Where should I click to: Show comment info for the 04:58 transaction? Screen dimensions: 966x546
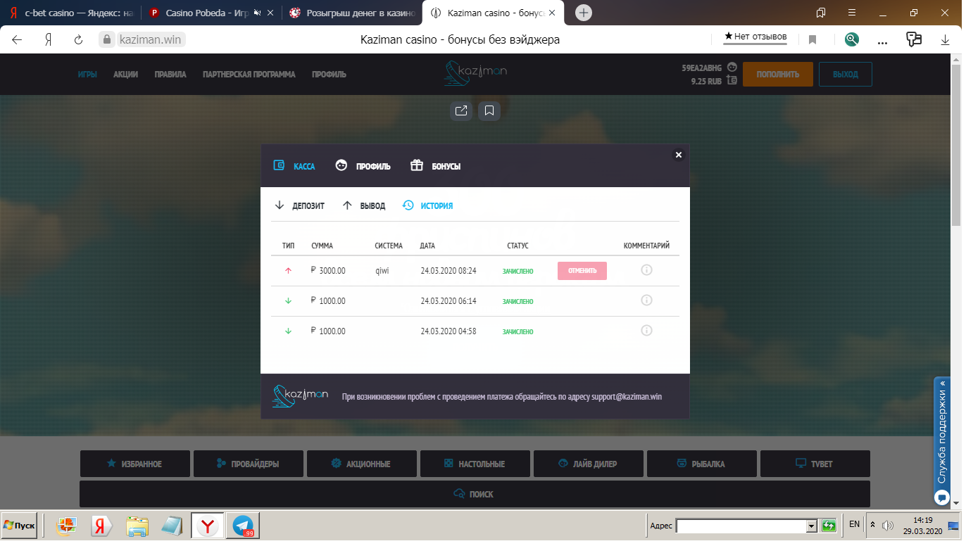click(x=646, y=331)
